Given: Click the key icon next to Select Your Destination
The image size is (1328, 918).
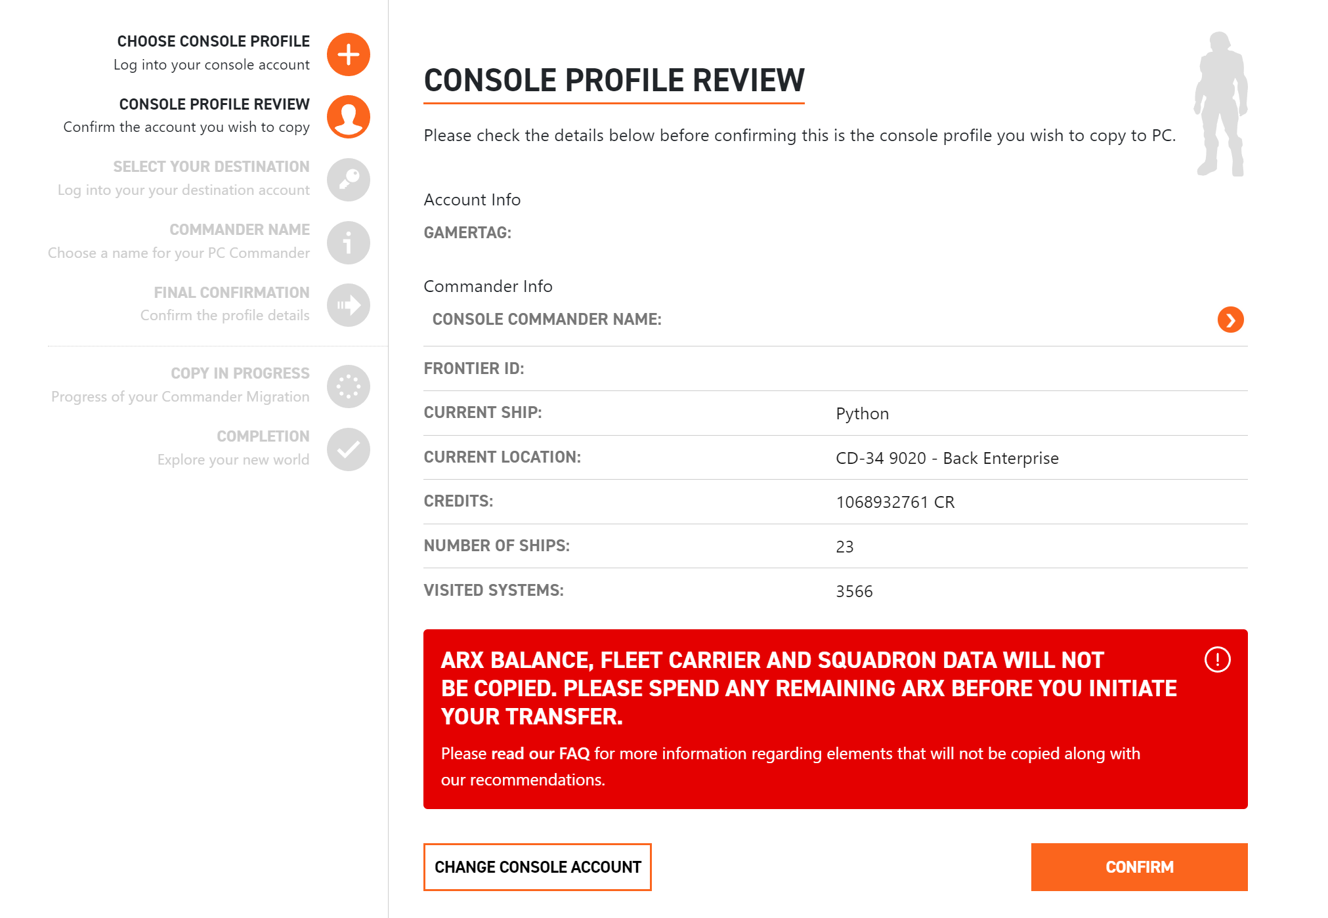Looking at the screenshot, I should point(349,180).
